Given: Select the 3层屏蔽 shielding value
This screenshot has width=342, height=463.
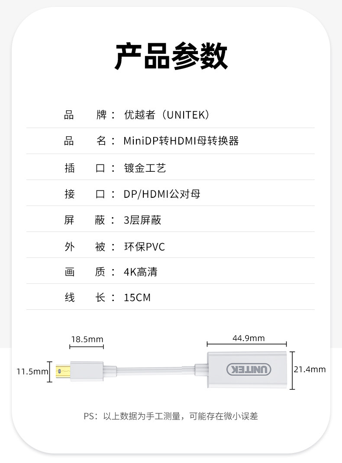Looking at the screenshot, I should [x=142, y=220].
